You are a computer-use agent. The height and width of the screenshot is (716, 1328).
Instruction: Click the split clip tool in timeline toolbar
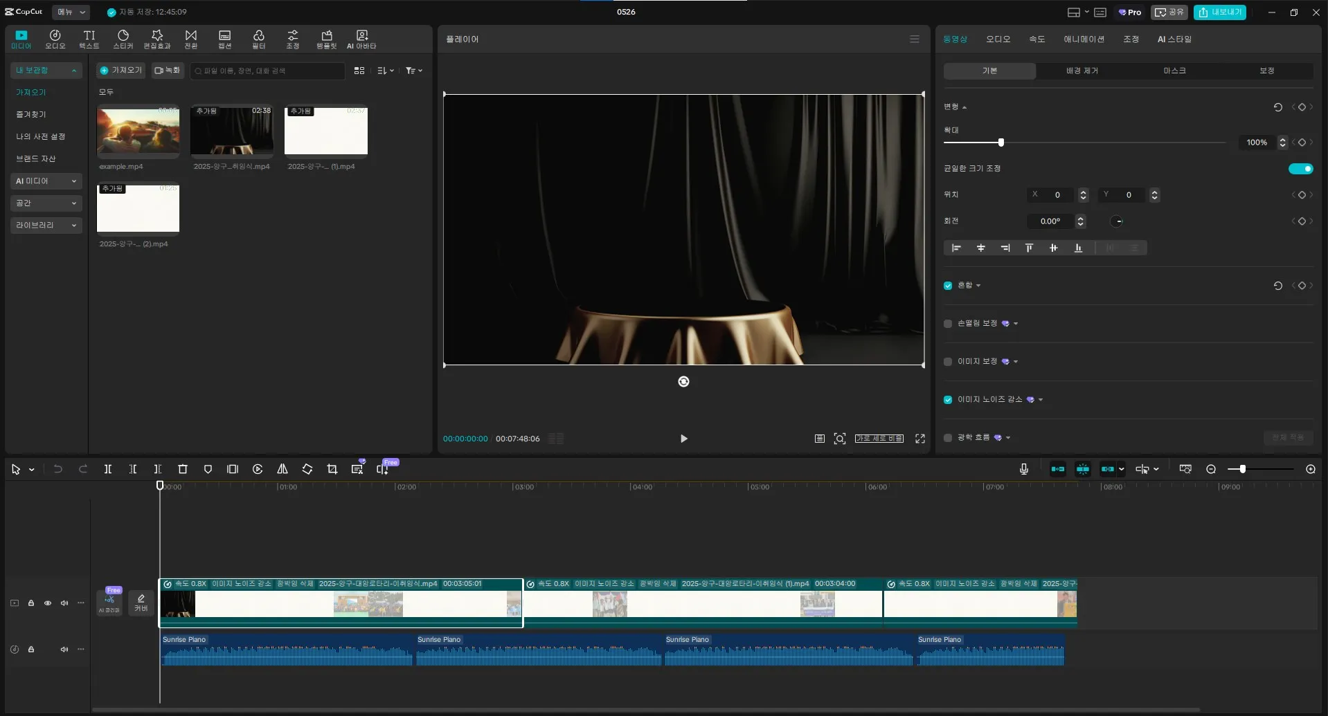coord(108,469)
